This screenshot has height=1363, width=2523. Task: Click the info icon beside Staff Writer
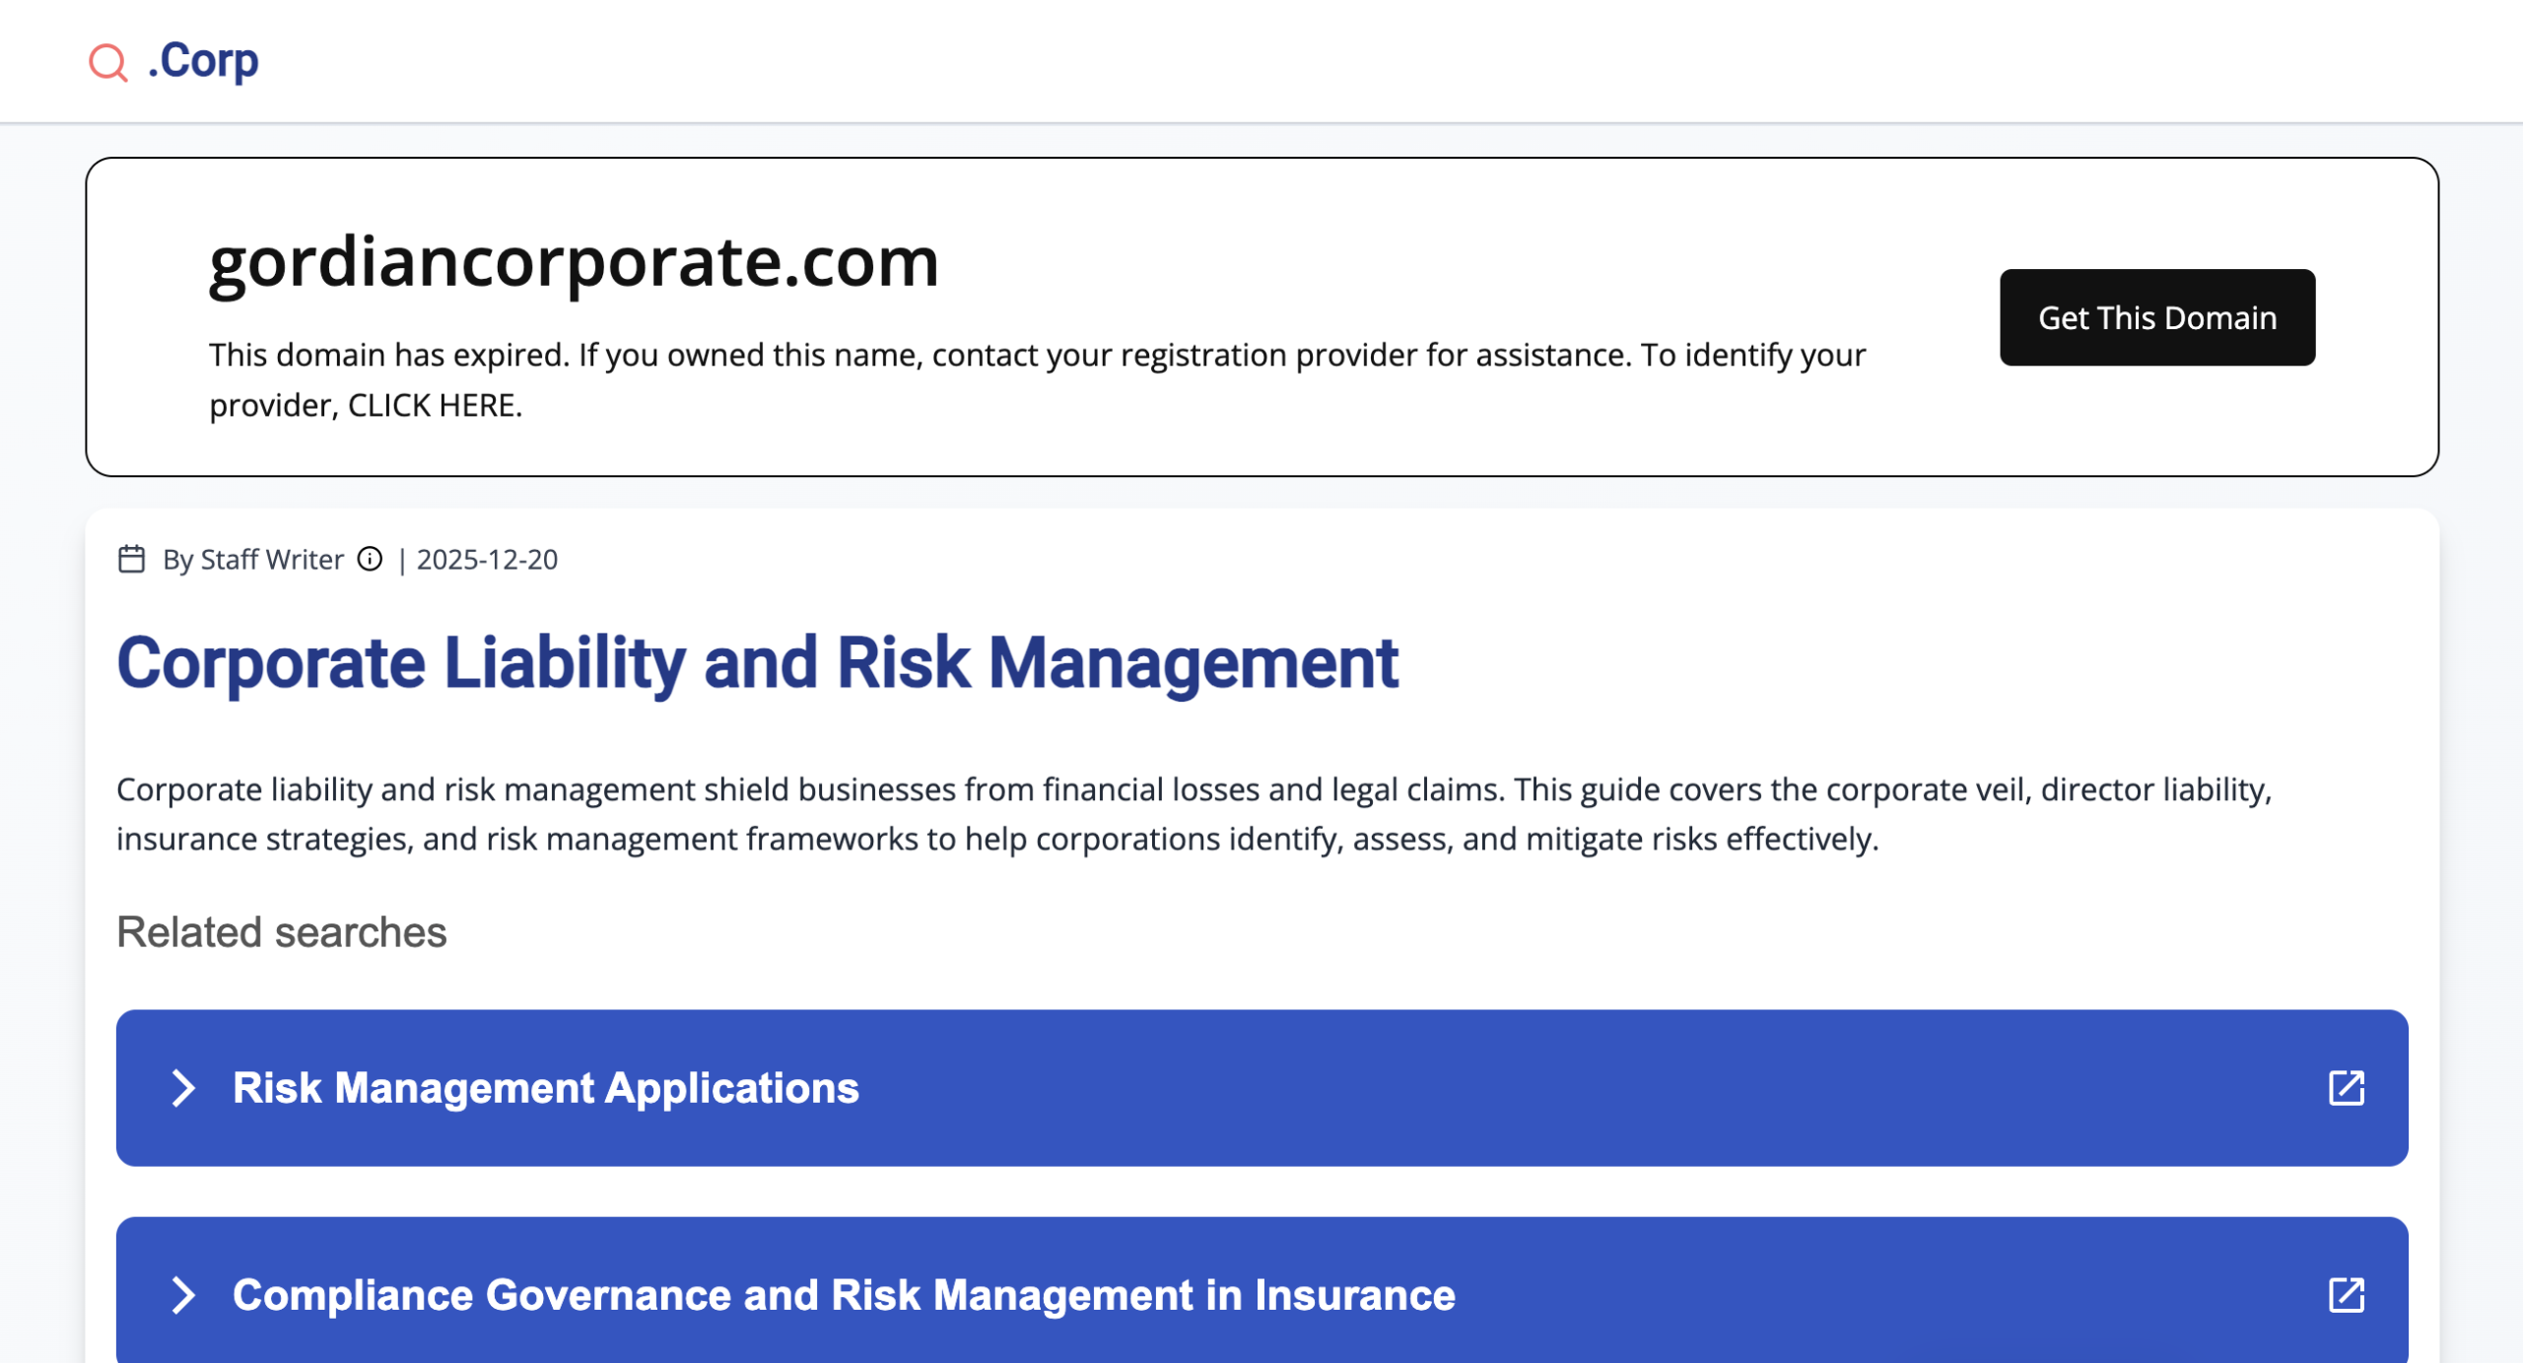[370, 559]
